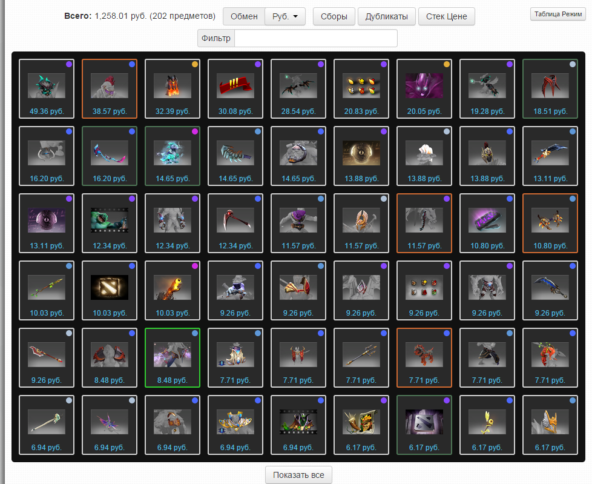592x484 pixels.
Task: Pick the white staff priced 6.94 руб.
Action: [x=47, y=425]
